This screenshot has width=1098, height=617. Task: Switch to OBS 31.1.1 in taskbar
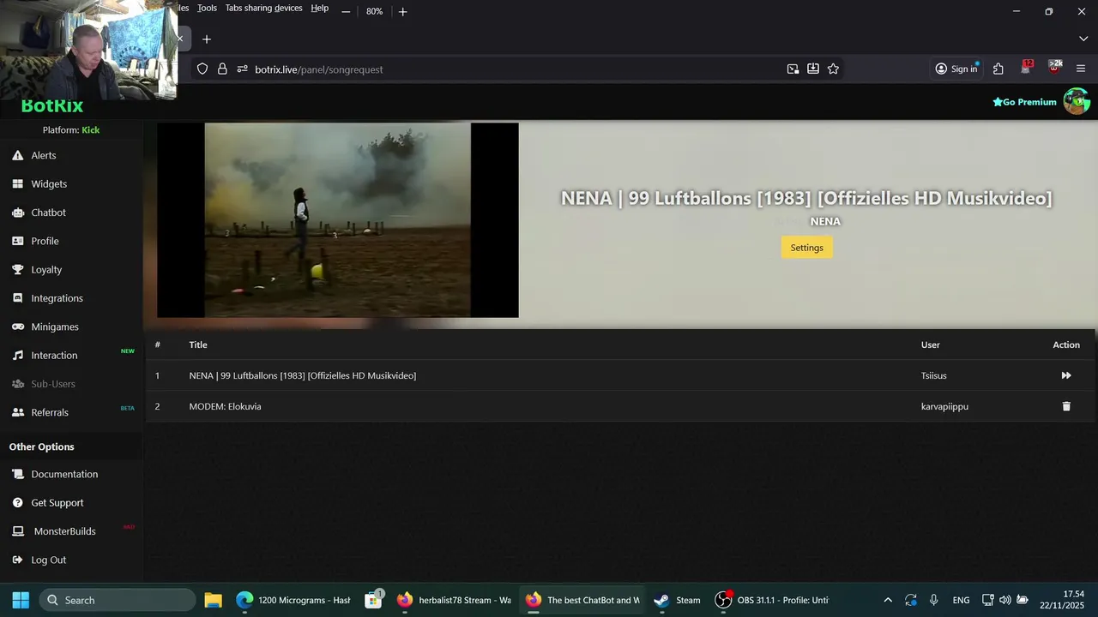(x=772, y=600)
